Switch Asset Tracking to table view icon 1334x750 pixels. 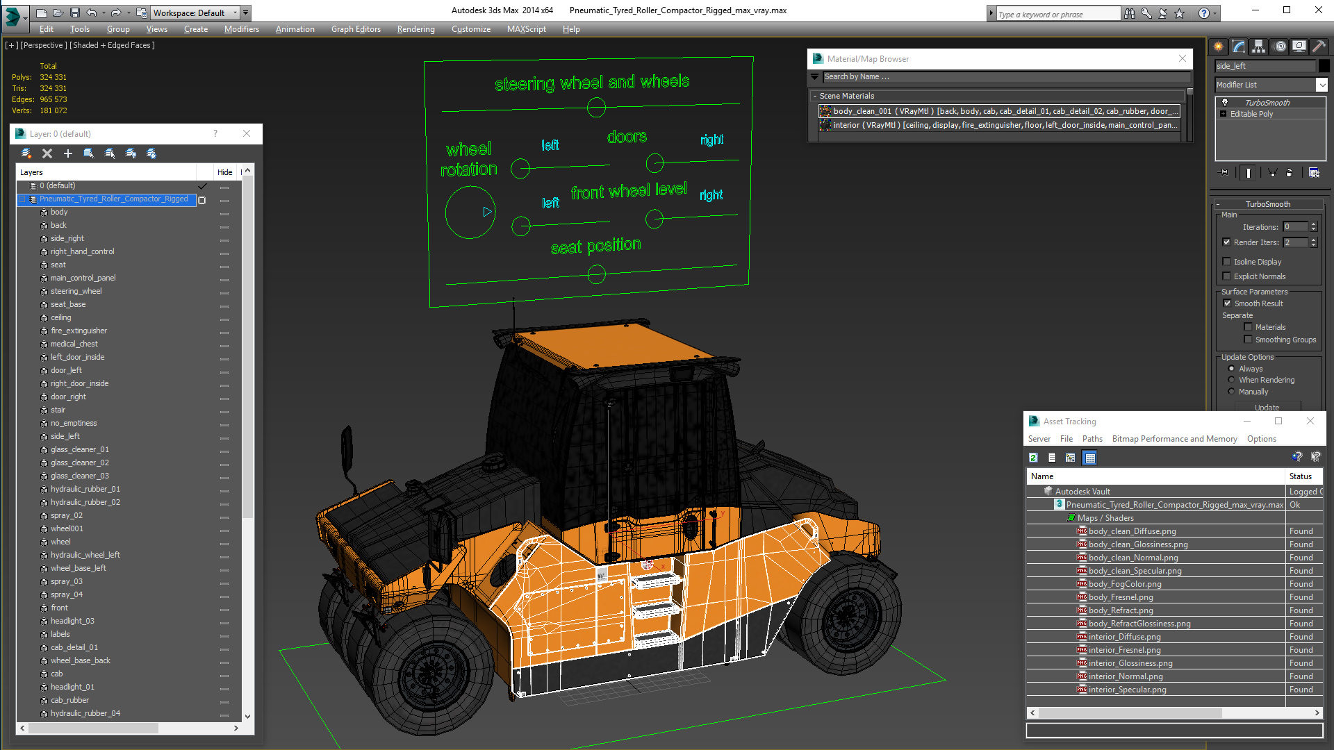1089,458
